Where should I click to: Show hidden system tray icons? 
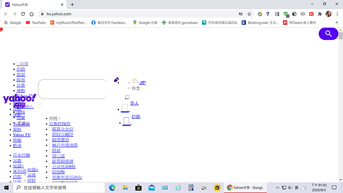click(277, 188)
